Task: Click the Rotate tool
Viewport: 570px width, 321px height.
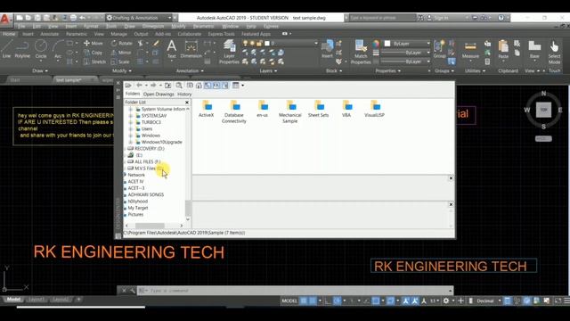Action: 121,43
